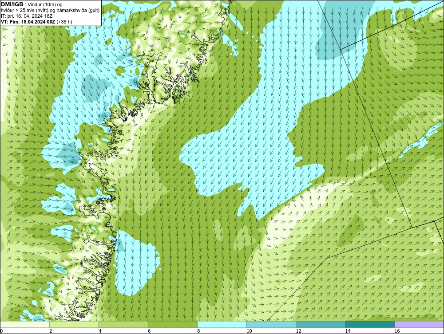Click the 10–12 m/s legend color swatch
This screenshot has width=444, height=334.
[271, 324]
